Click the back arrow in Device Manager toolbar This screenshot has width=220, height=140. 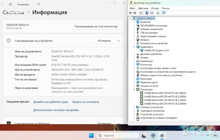tap(131, 13)
